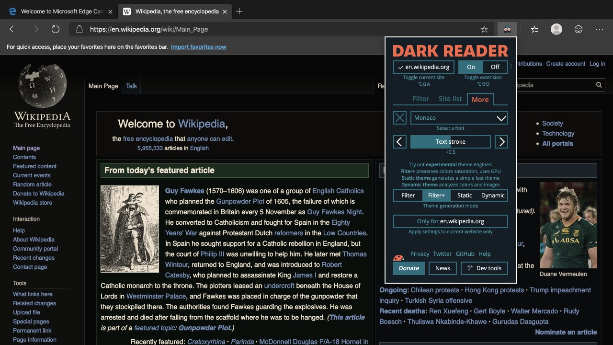Click the Create account link

(566, 64)
